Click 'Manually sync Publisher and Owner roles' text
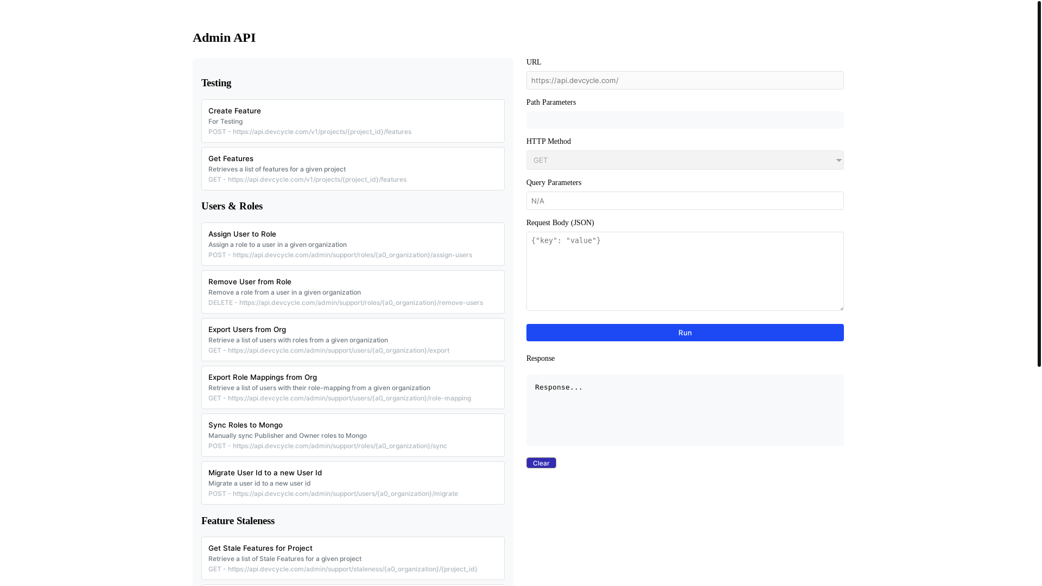 click(x=288, y=436)
